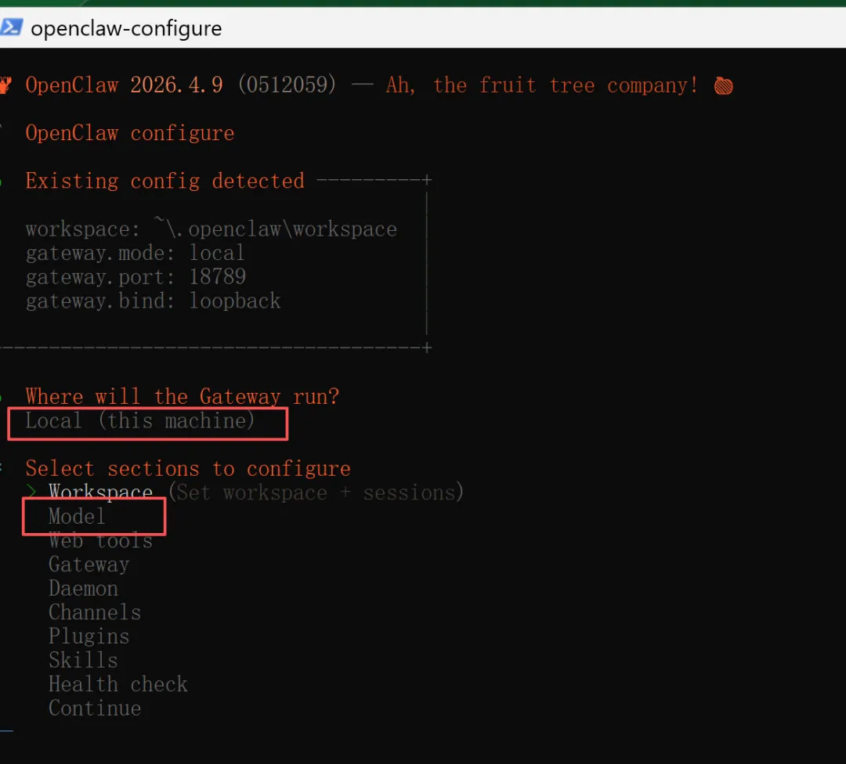846x764 pixels.
Task: Click the 'OpenClaw configure' heading
Action: [129, 133]
